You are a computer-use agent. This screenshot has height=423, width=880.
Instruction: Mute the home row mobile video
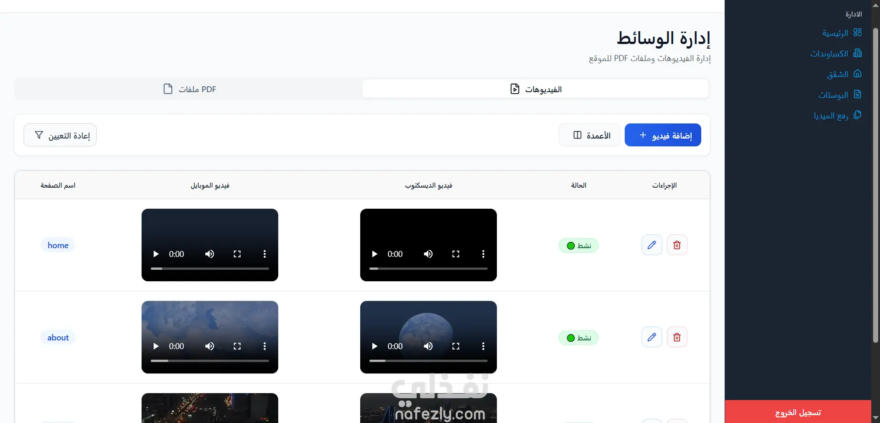click(209, 254)
